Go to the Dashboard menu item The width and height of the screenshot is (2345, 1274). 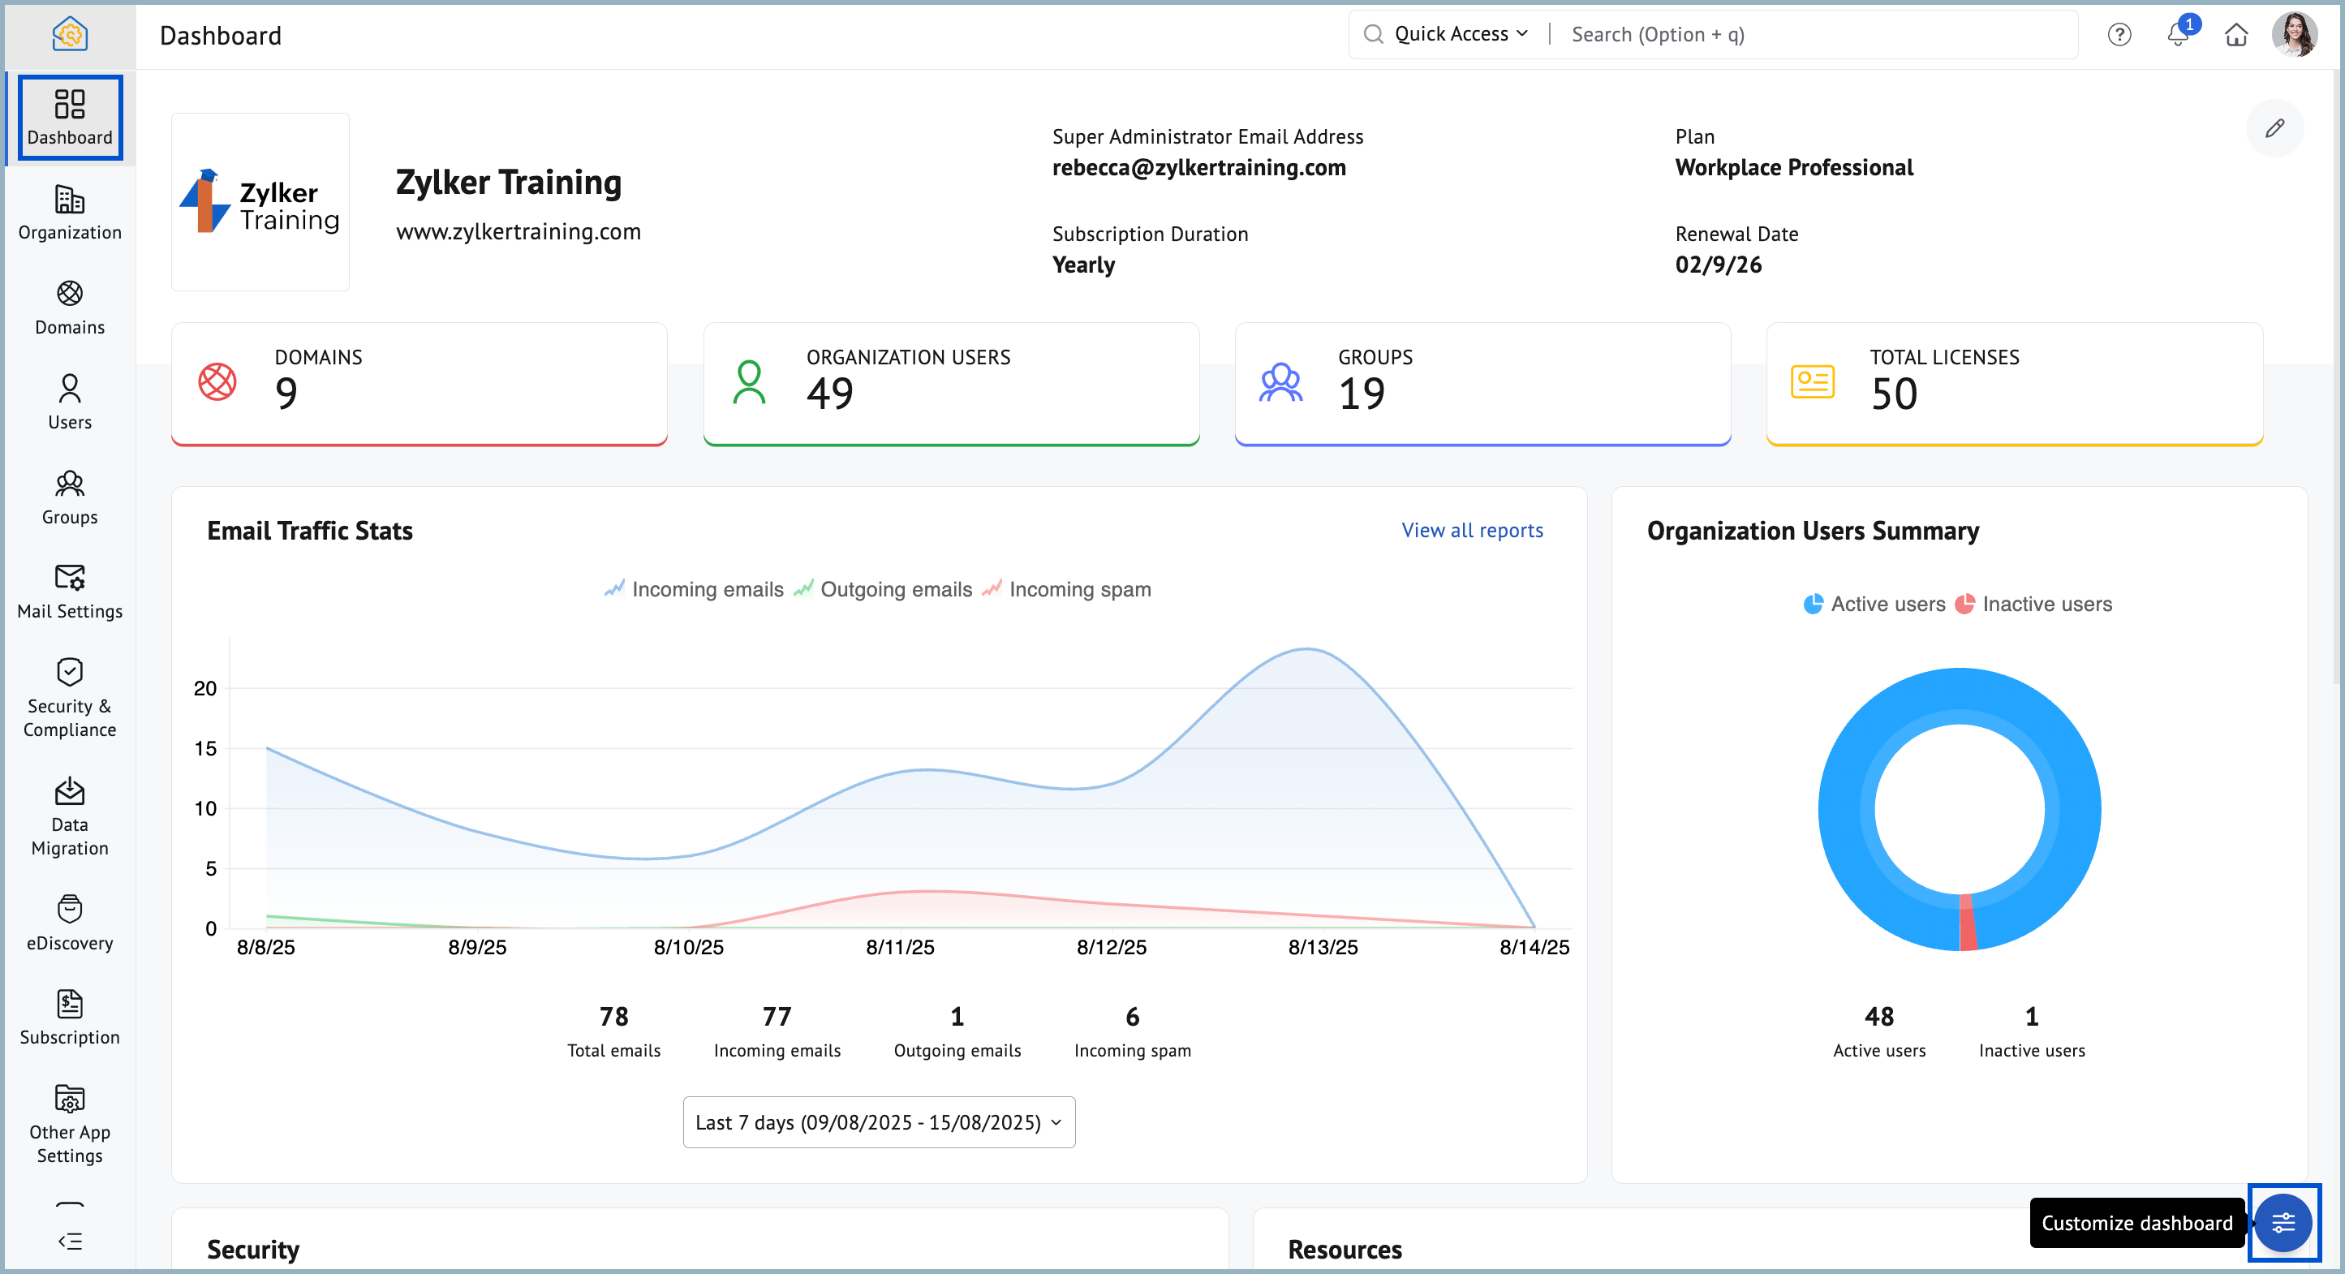(x=69, y=117)
